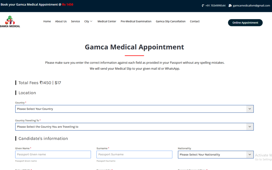The width and height of the screenshot is (272, 170).
Task: Open the About Us page
Action: 61,21
